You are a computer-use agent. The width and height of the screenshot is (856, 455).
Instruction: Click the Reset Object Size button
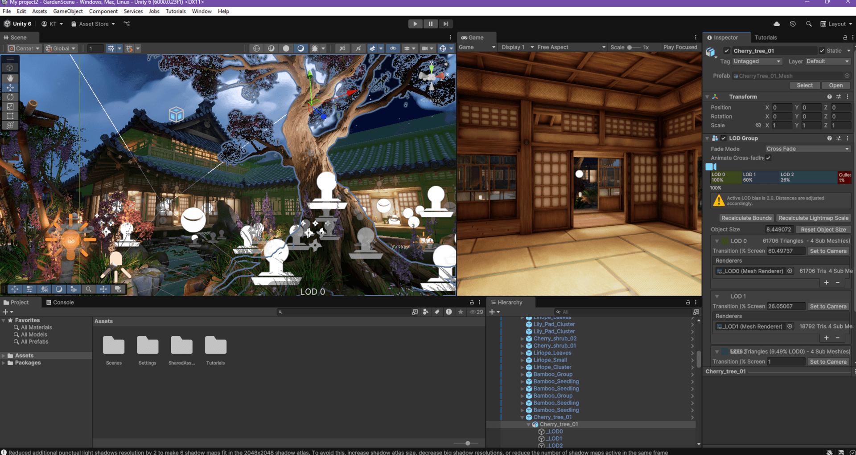pyautogui.click(x=823, y=230)
